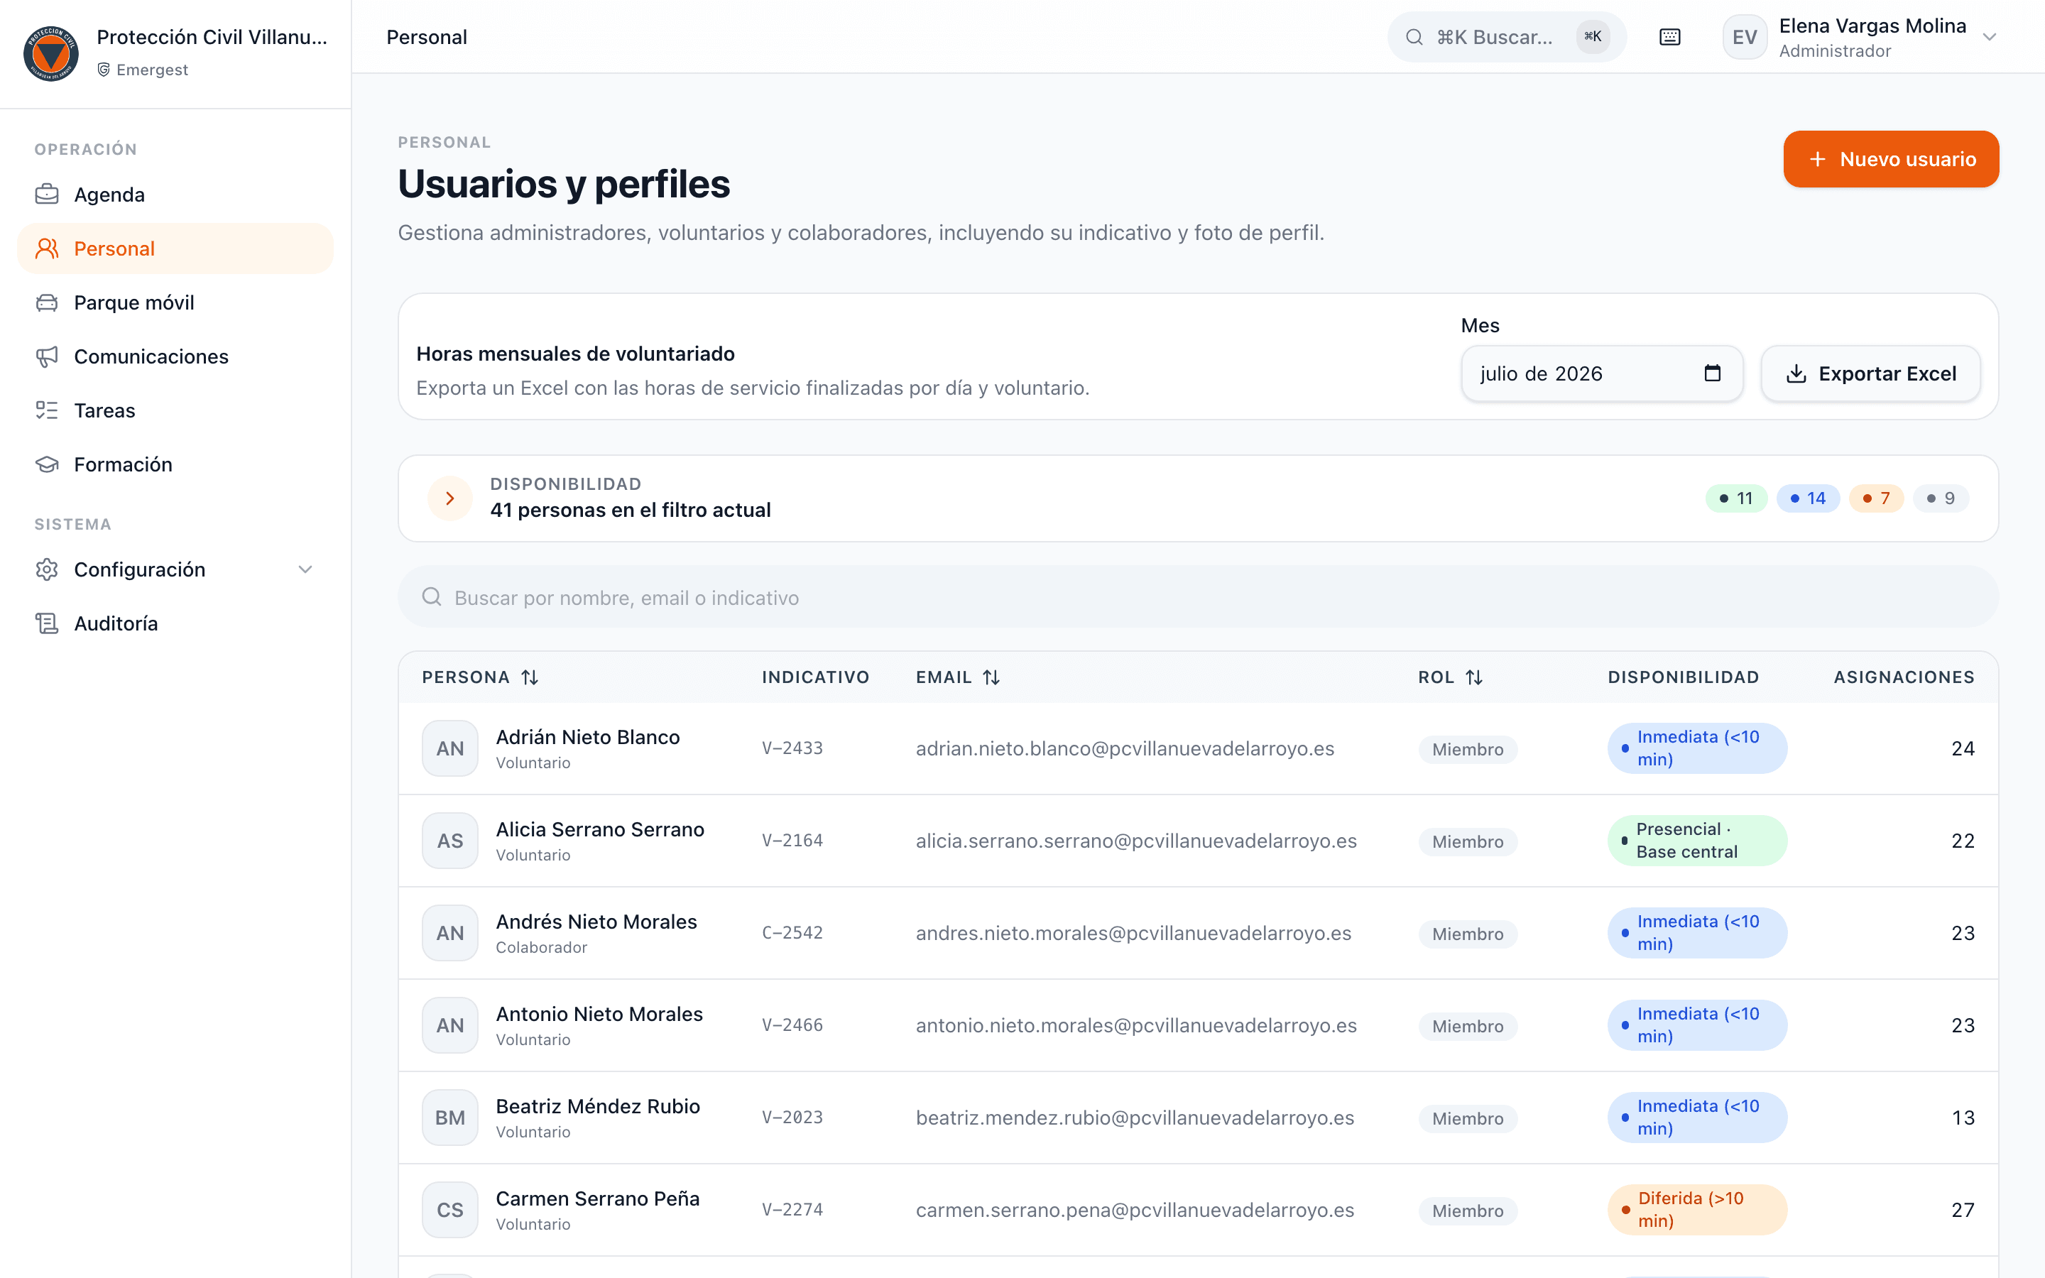Open Alicia Serrano Serrano's profile

[x=600, y=829]
